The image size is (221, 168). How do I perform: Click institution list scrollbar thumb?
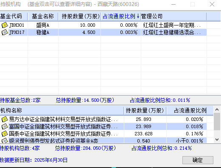pos(217,121)
